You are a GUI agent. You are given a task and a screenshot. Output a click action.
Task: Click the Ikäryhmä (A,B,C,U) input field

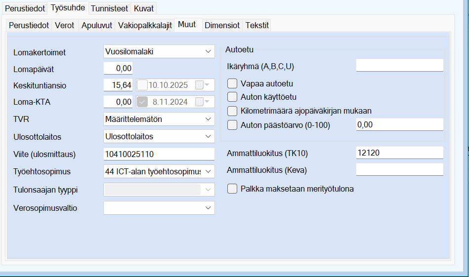(399, 66)
